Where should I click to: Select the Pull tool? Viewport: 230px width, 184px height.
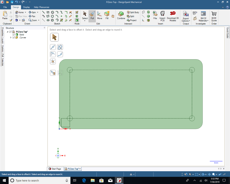coord(92,16)
